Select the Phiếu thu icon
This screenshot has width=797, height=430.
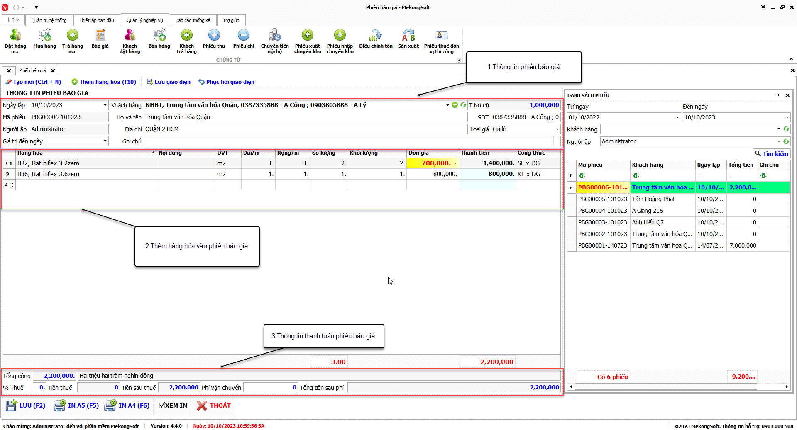214,36
